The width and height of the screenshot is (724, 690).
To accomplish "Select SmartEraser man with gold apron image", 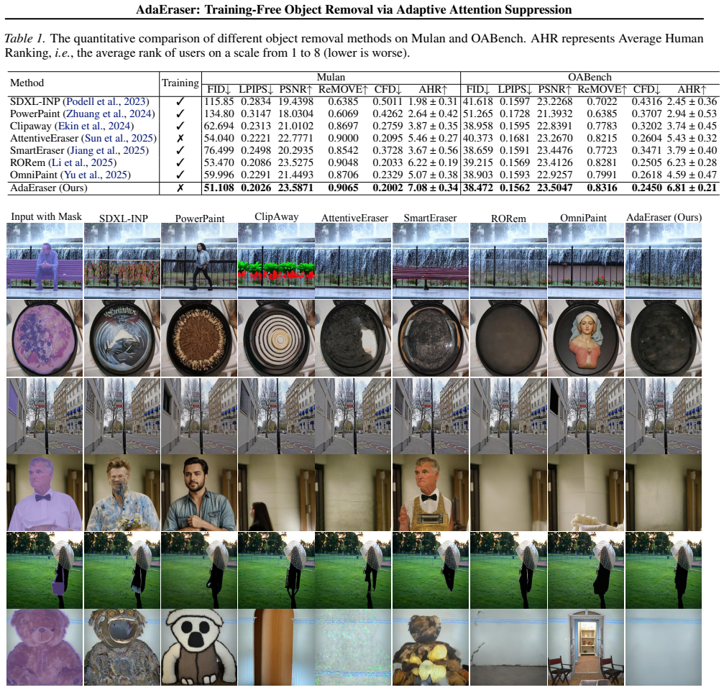I will pos(431,493).
